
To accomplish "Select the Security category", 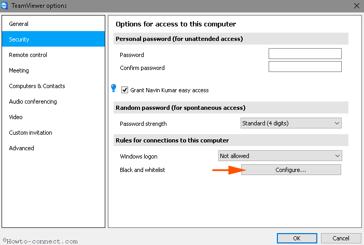I will pyautogui.click(x=53, y=39).
